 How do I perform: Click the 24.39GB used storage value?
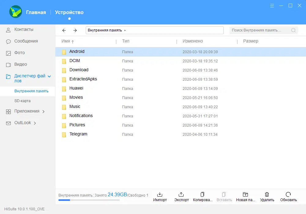coord(117,194)
